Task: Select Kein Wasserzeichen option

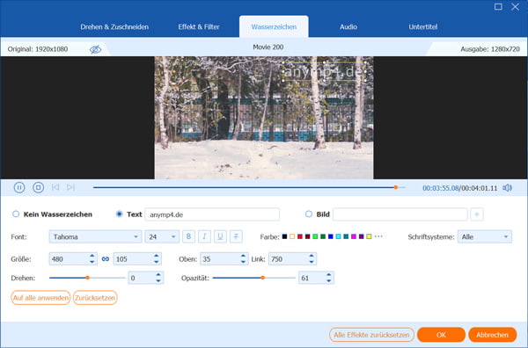Action: pyautogui.click(x=16, y=214)
